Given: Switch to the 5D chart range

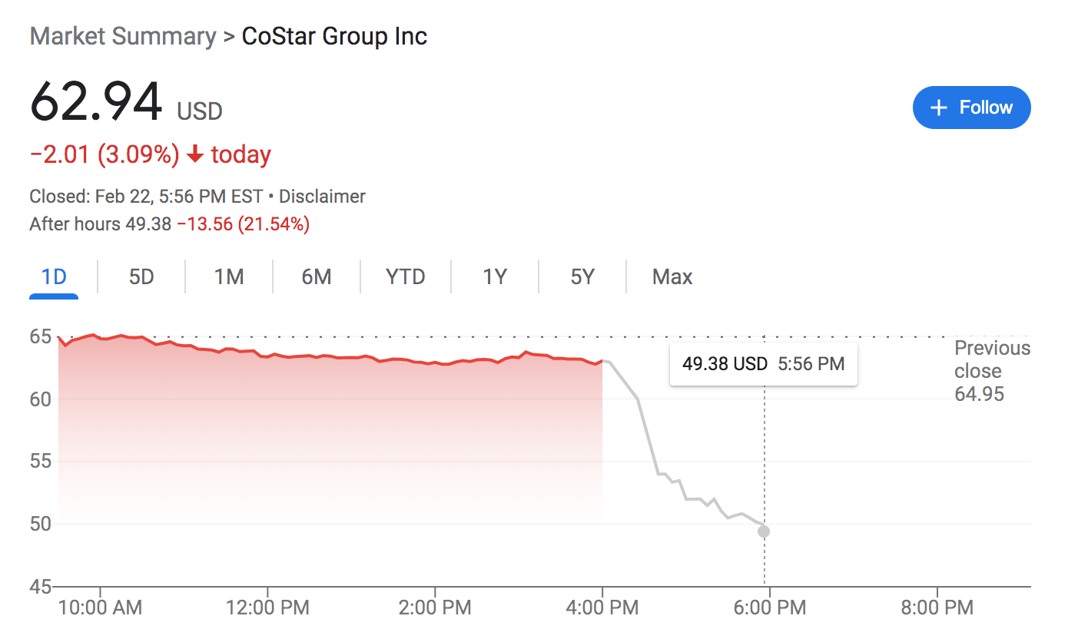Looking at the screenshot, I should (x=141, y=276).
